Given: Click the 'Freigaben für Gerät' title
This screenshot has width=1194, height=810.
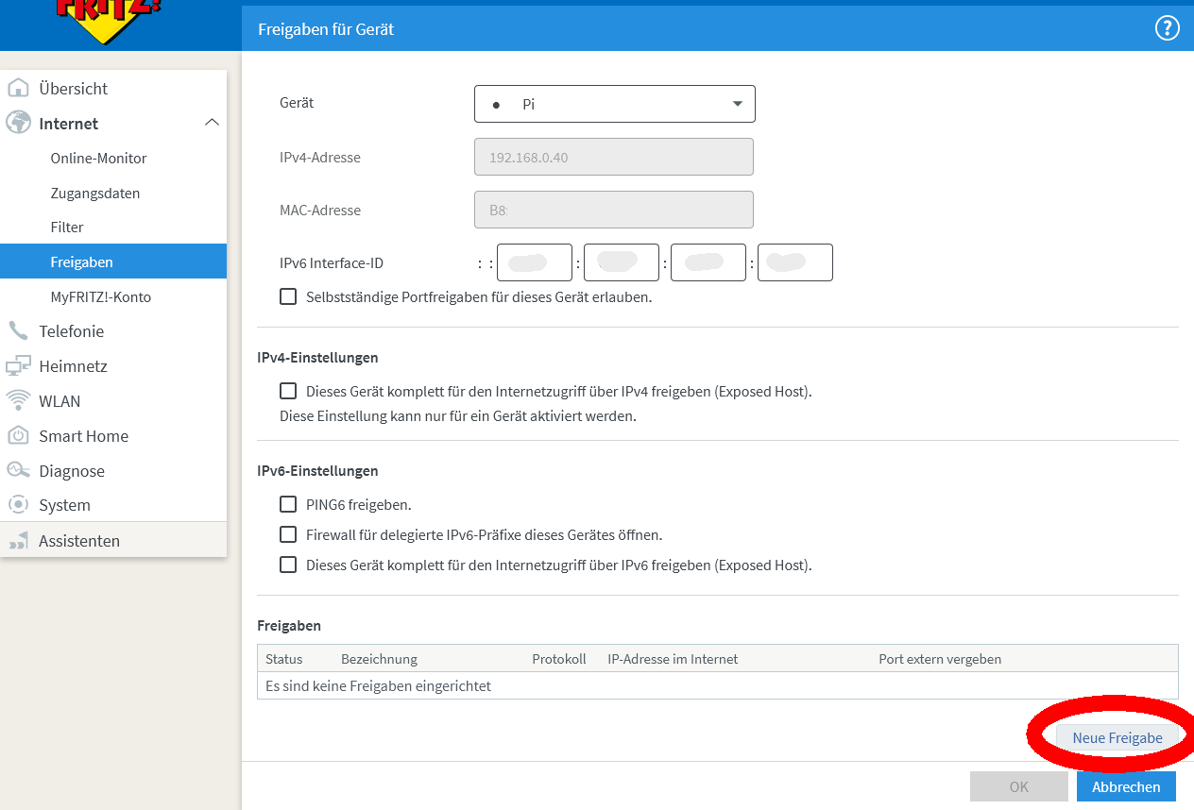Looking at the screenshot, I should 326,29.
